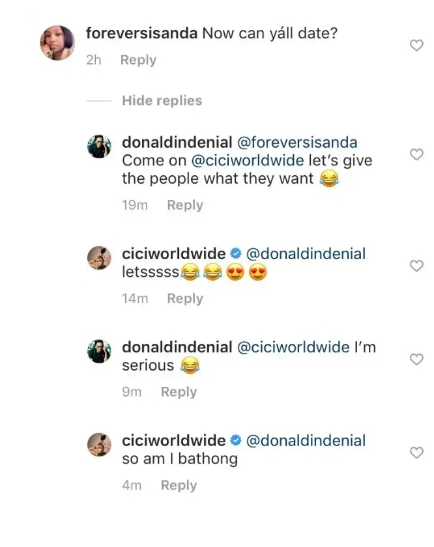
Task: Tap ciciworldwide username on 'letsssss' reply
Action: [x=174, y=253]
